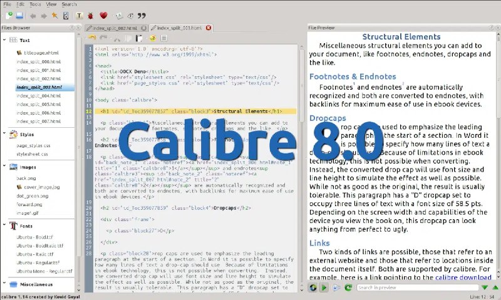Screen dimensions: 501x300
Task: Click the red bug icon
Action: (x=90, y=15)
